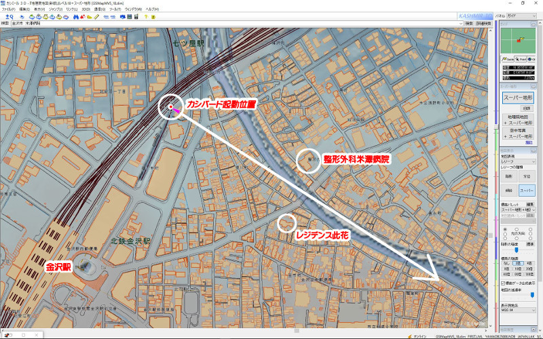Screen dimensions: 543x339
Task: Click the red mountain icon in toolbar
Action: 83,16
